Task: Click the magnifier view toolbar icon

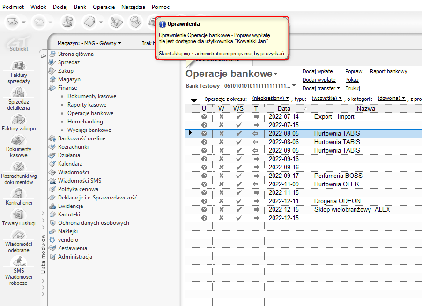Action: click(135, 22)
